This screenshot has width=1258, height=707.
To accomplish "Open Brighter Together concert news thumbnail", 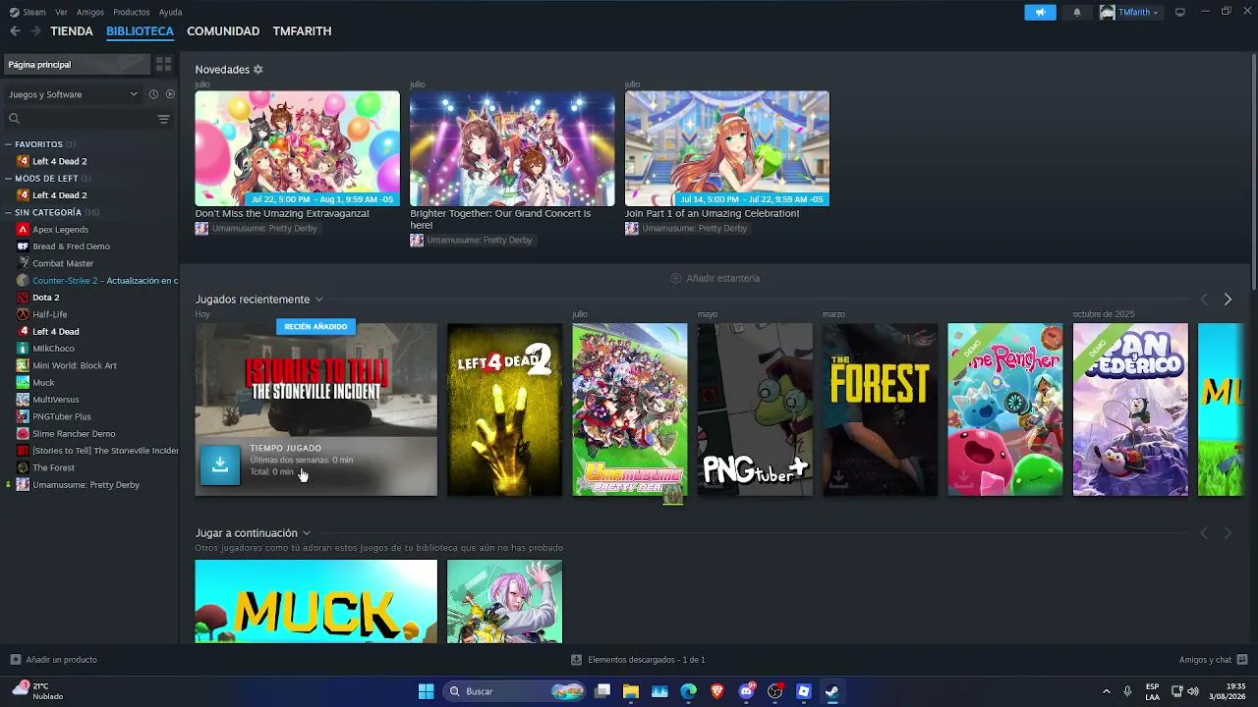I will pos(512,148).
